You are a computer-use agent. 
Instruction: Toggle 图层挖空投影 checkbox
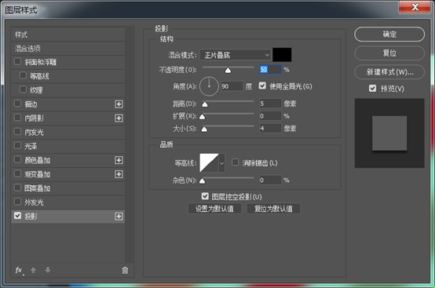[205, 196]
